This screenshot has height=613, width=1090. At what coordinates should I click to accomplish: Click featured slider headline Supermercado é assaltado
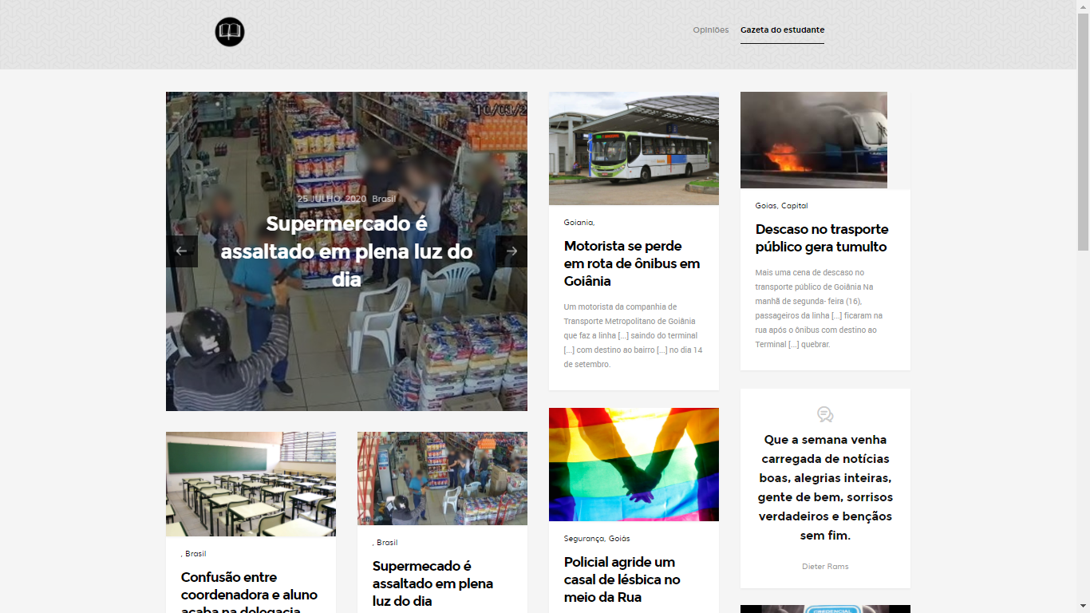(347, 251)
